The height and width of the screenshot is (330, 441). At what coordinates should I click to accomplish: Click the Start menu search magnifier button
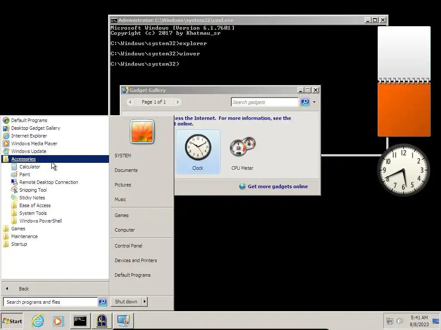(x=102, y=302)
